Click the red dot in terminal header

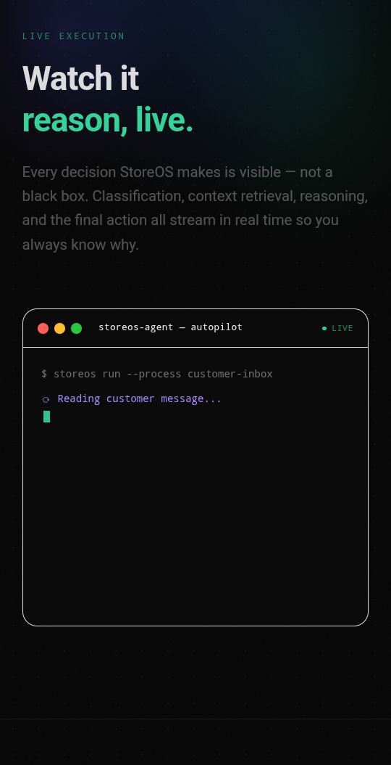coord(43,328)
